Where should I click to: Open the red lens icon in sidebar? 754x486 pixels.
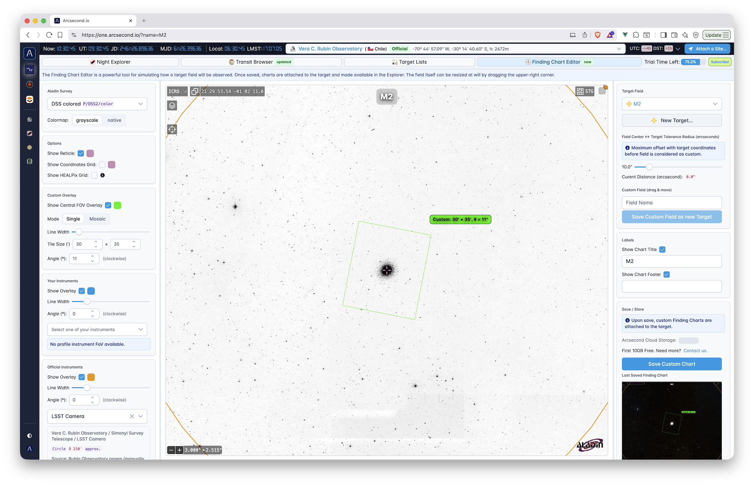click(x=30, y=84)
